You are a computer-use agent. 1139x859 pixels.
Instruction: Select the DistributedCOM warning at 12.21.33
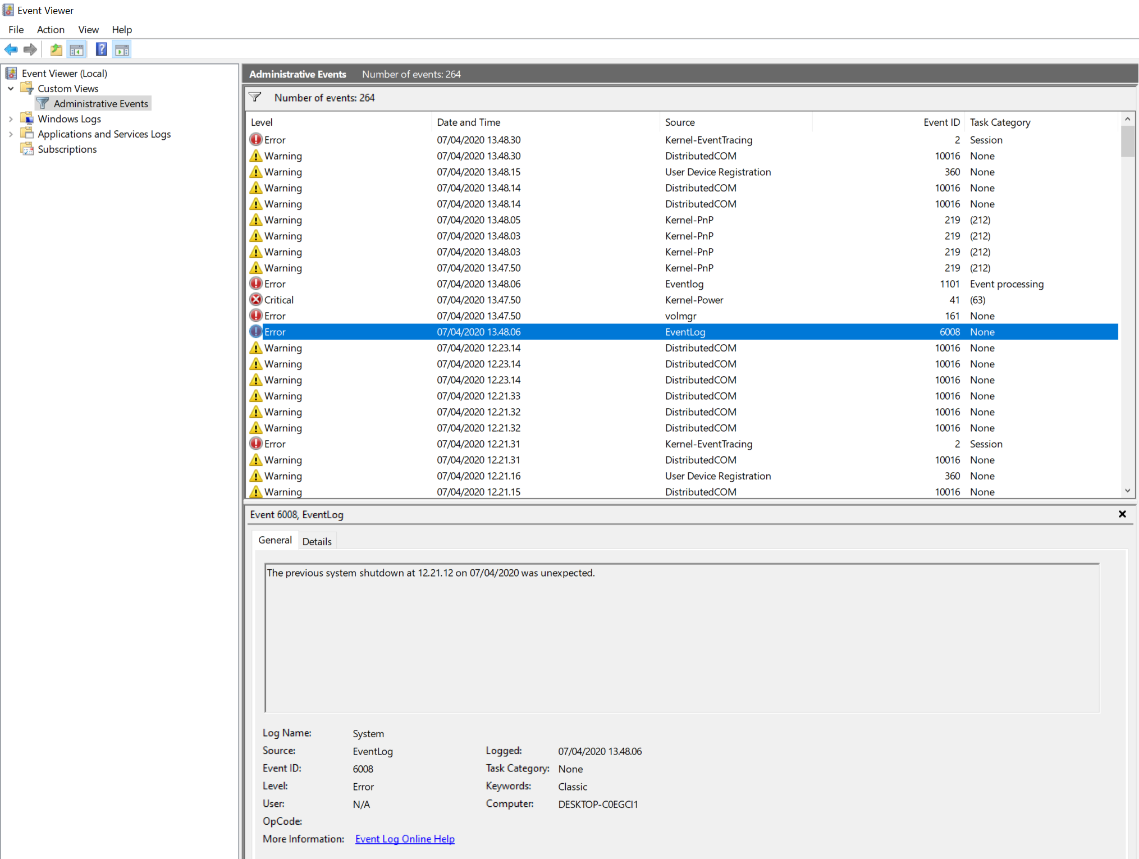tap(683, 396)
